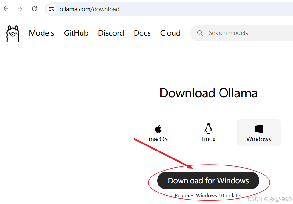Select the Linux platform tab
The image size is (293, 204).
[208, 133]
